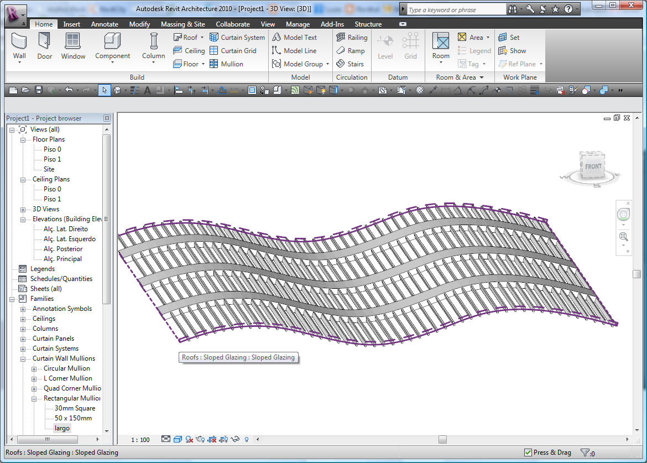Collapse the Floor Plans tree node
Screen dimensions: 647x463
click(23, 139)
